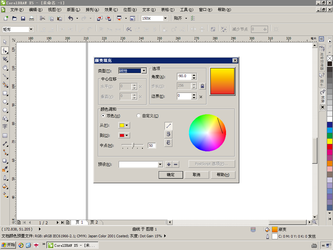Select the Polygon tool
The height and width of the screenshot is (250, 333).
click(5, 110)
